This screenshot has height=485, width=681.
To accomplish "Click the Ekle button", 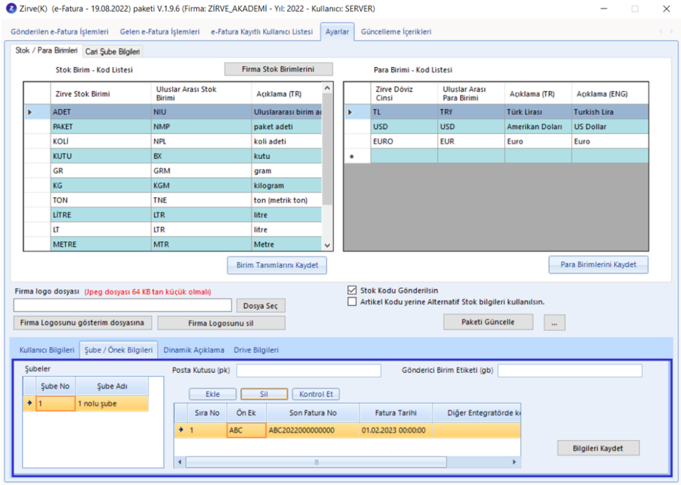I will click(x=212, y=394).
